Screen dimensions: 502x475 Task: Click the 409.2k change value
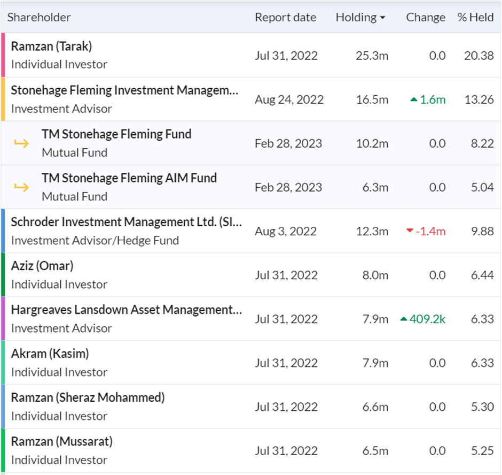pyautogui.click(x=427, y=319)
